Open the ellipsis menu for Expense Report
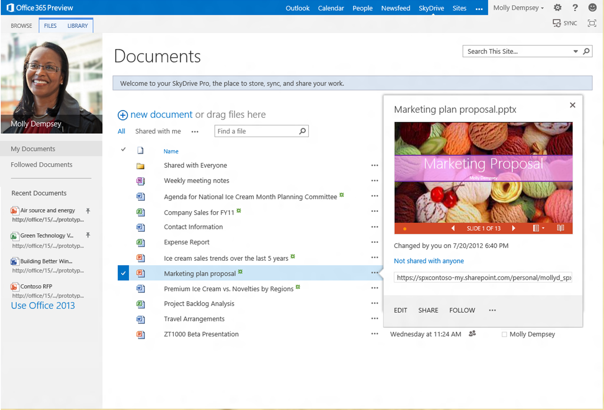The image size is (604, 410). click(x=374, y=242)
